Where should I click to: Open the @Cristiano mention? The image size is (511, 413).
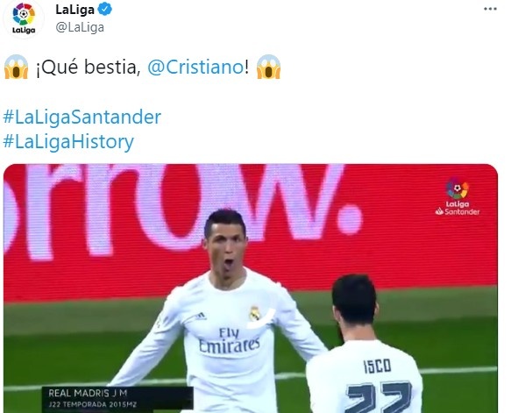[x=195, y=68]
